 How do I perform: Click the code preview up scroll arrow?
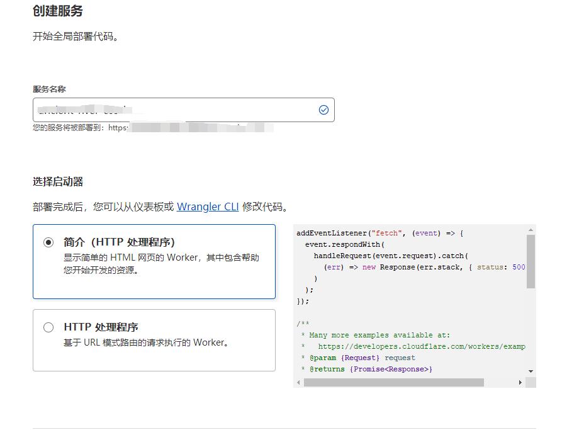[x=531, y=230]
